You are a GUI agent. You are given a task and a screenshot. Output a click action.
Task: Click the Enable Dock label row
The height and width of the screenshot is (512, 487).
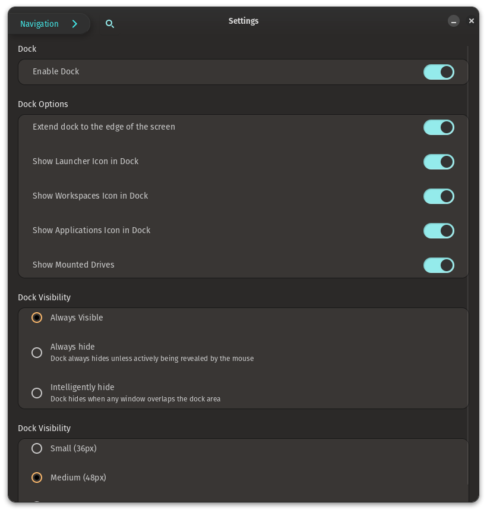(56, 71)
